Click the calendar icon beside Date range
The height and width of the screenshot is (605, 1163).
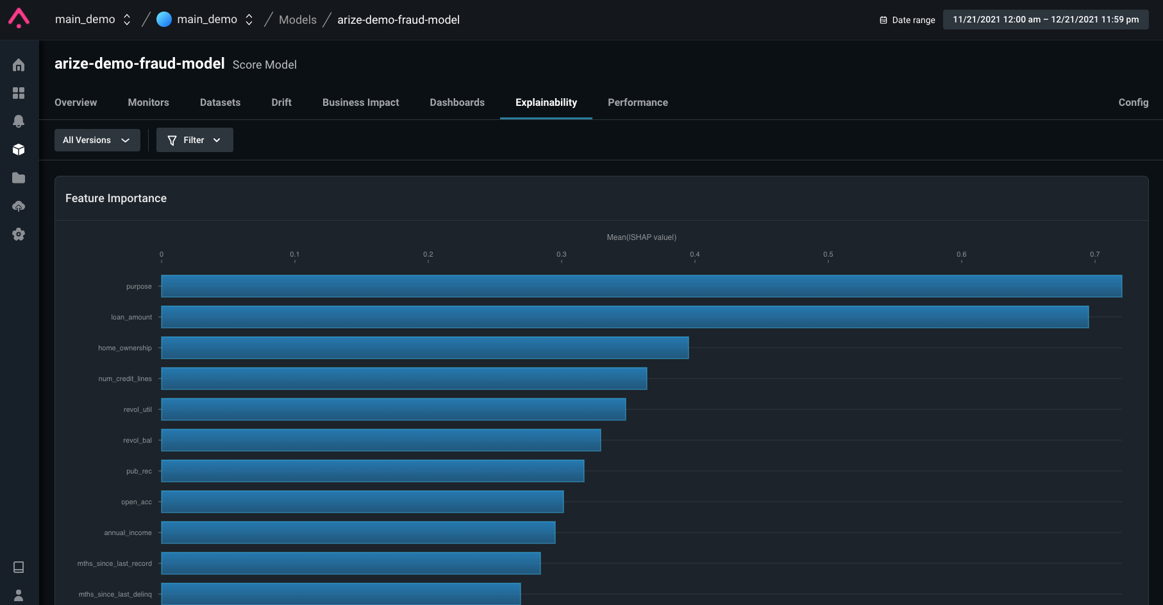pos(883,20)
